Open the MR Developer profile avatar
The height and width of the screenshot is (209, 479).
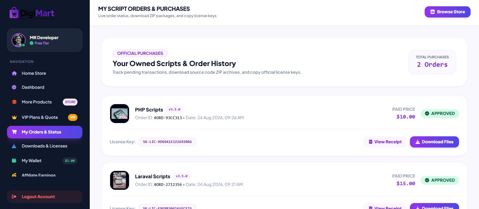tap(19, 40)
